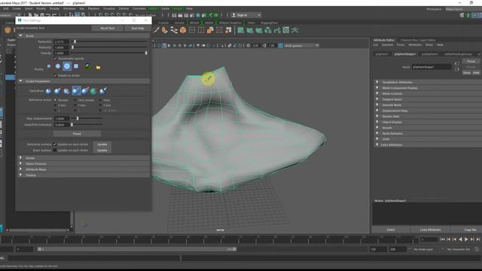
Task: Open the Sign In dropdown
Action: (x=246, y=15)
